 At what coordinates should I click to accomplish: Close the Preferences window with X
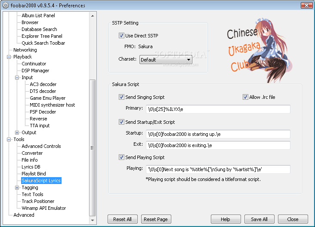click(x=306, y=5)
